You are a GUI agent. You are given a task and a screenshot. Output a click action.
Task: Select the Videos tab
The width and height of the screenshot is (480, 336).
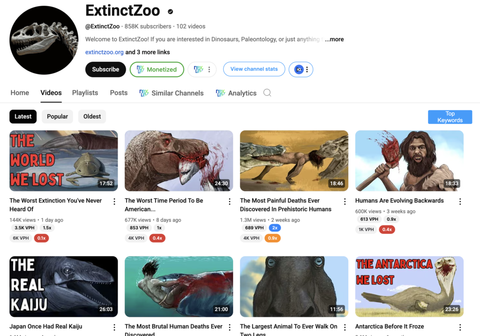click(51, 93)
